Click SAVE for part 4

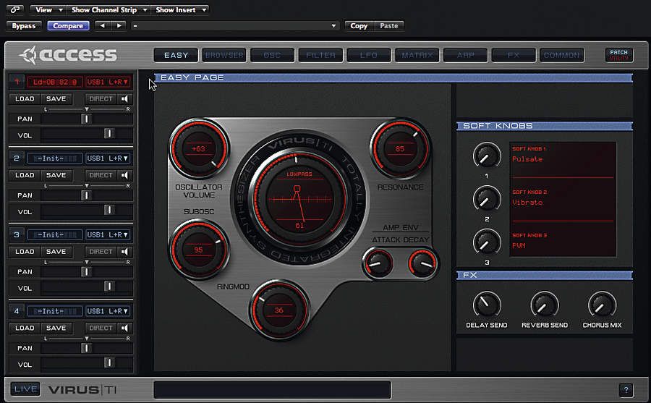coord(56,328)
